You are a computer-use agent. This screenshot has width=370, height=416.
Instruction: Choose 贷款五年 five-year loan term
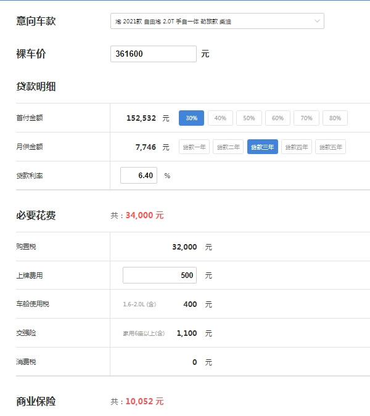[331, 147]
